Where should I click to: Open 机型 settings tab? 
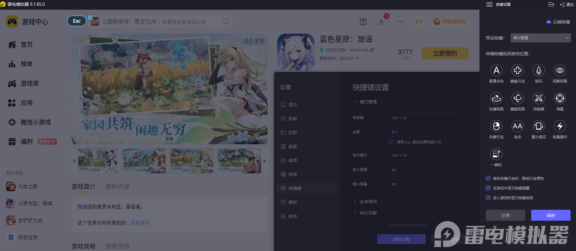point(307,132)
